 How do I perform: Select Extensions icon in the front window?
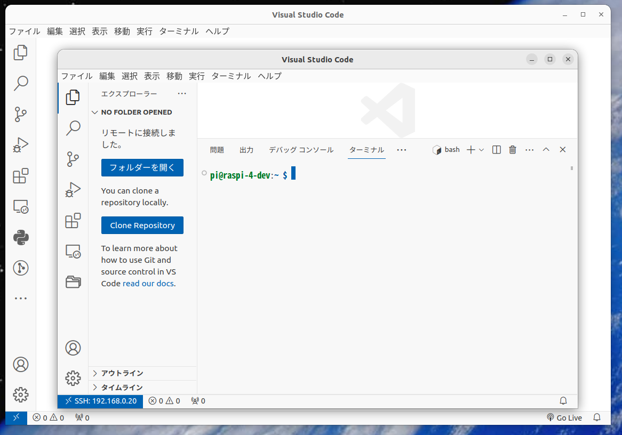[x=73, y=221]
